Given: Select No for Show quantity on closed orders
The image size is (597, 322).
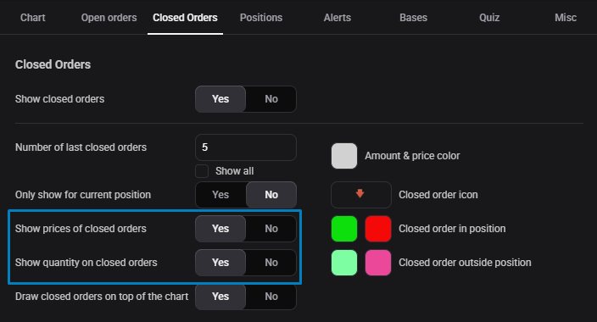Looking at the screenshot, I should (x=271, y=263).
